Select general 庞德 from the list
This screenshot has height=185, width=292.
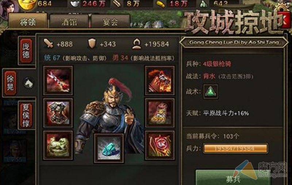pos(26,51)
